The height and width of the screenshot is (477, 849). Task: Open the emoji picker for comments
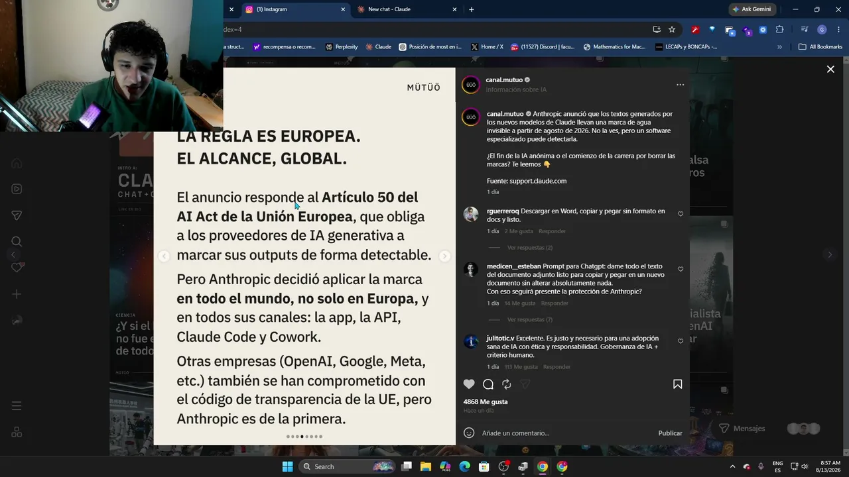pyautogui.click(x=469, y=433)
